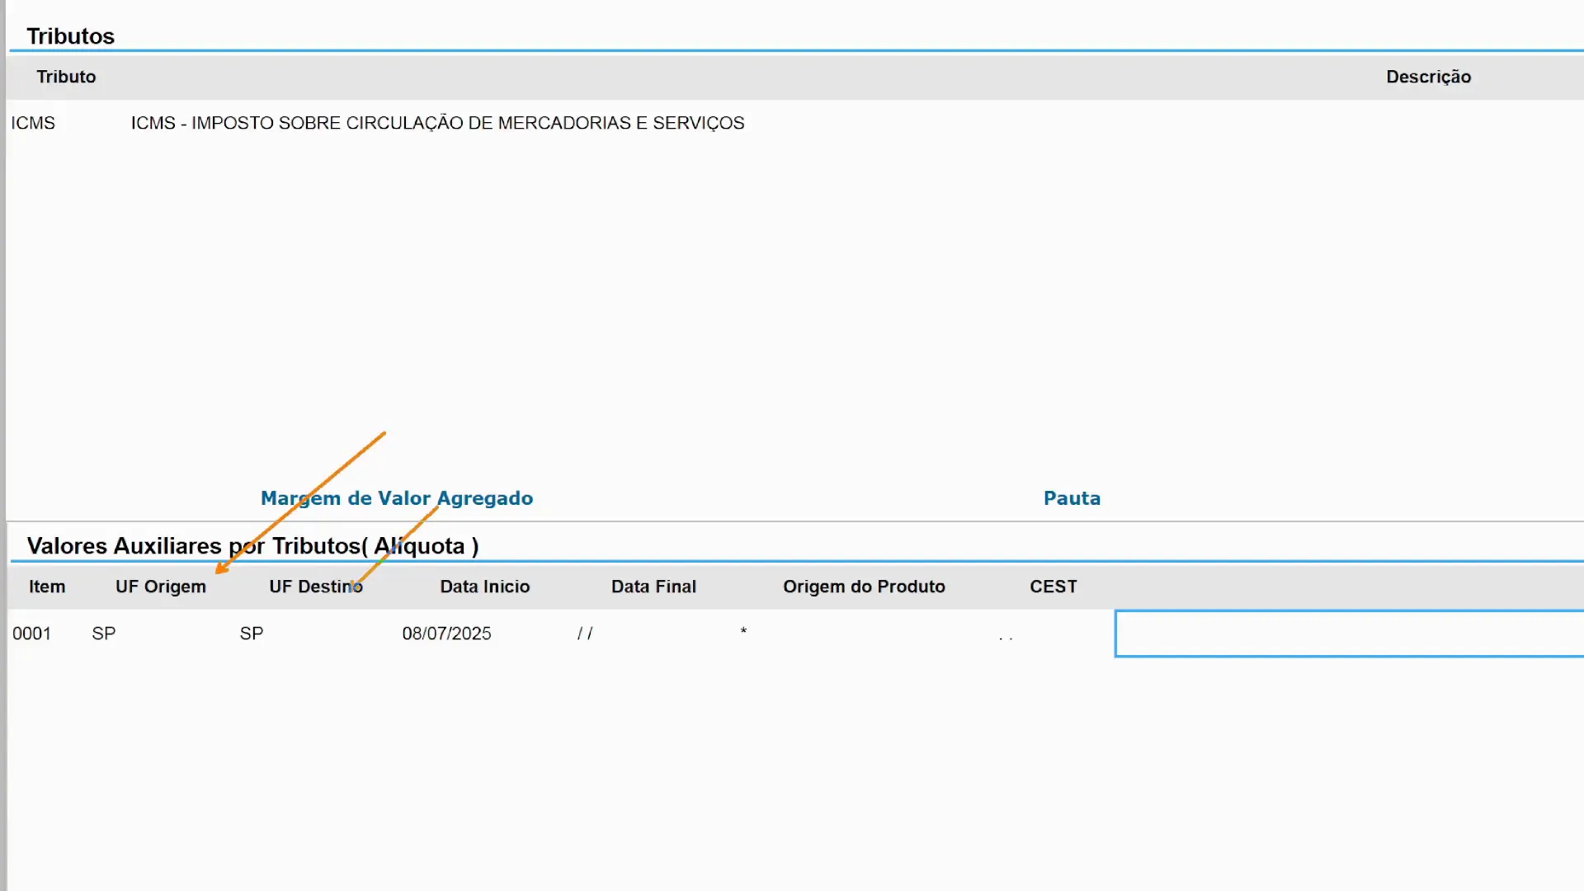Screen dimensions: 1584x891
Task: Open the Margem de Valor Agregado tab
Action: pyautogui.click(x=396, y=498)
